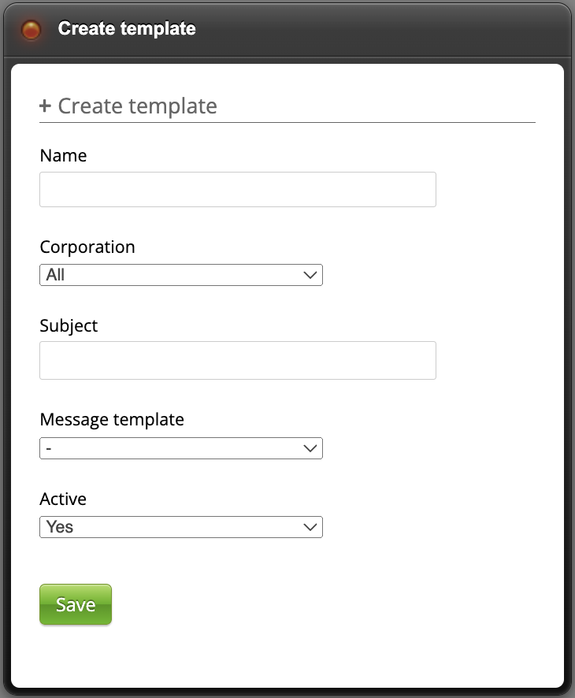Click the Create template form heading text

coord(138,106)
